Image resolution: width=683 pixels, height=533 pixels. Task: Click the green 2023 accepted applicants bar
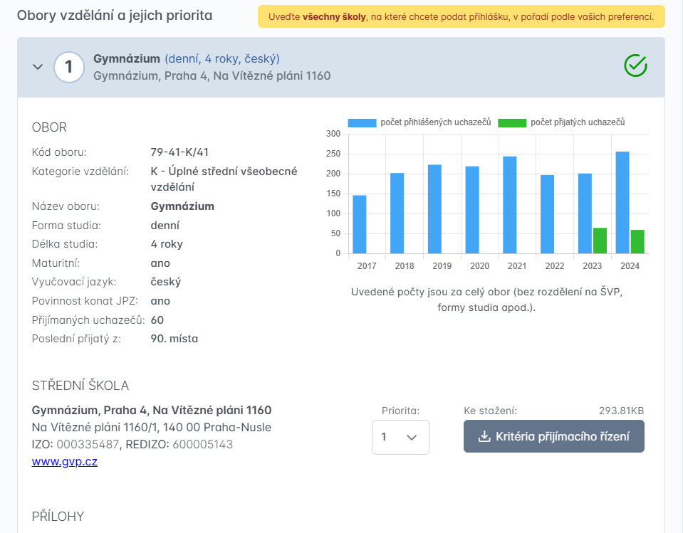600,241
